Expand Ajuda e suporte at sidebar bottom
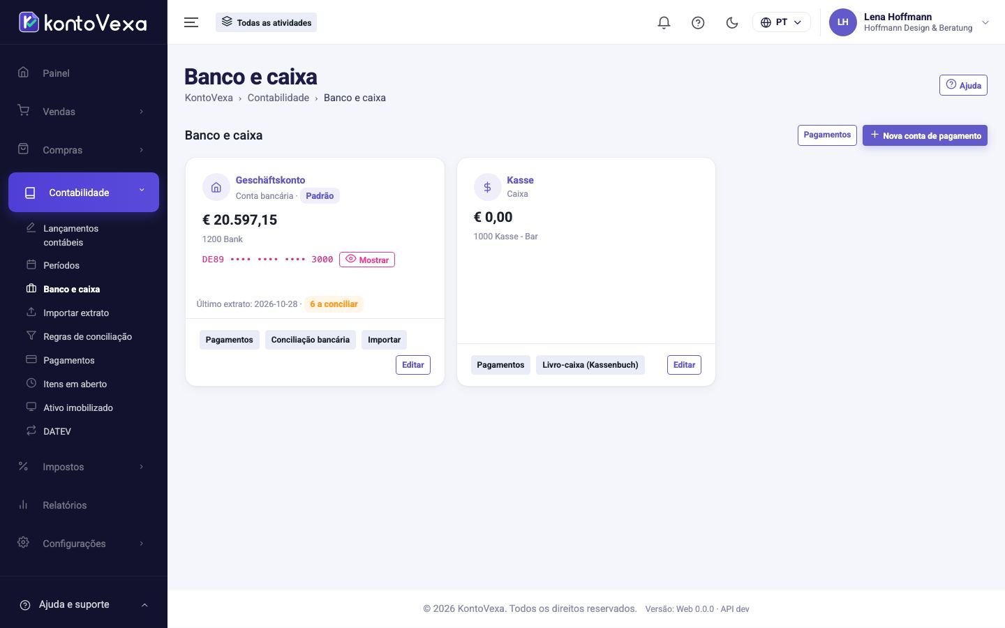 coord(84,604)
